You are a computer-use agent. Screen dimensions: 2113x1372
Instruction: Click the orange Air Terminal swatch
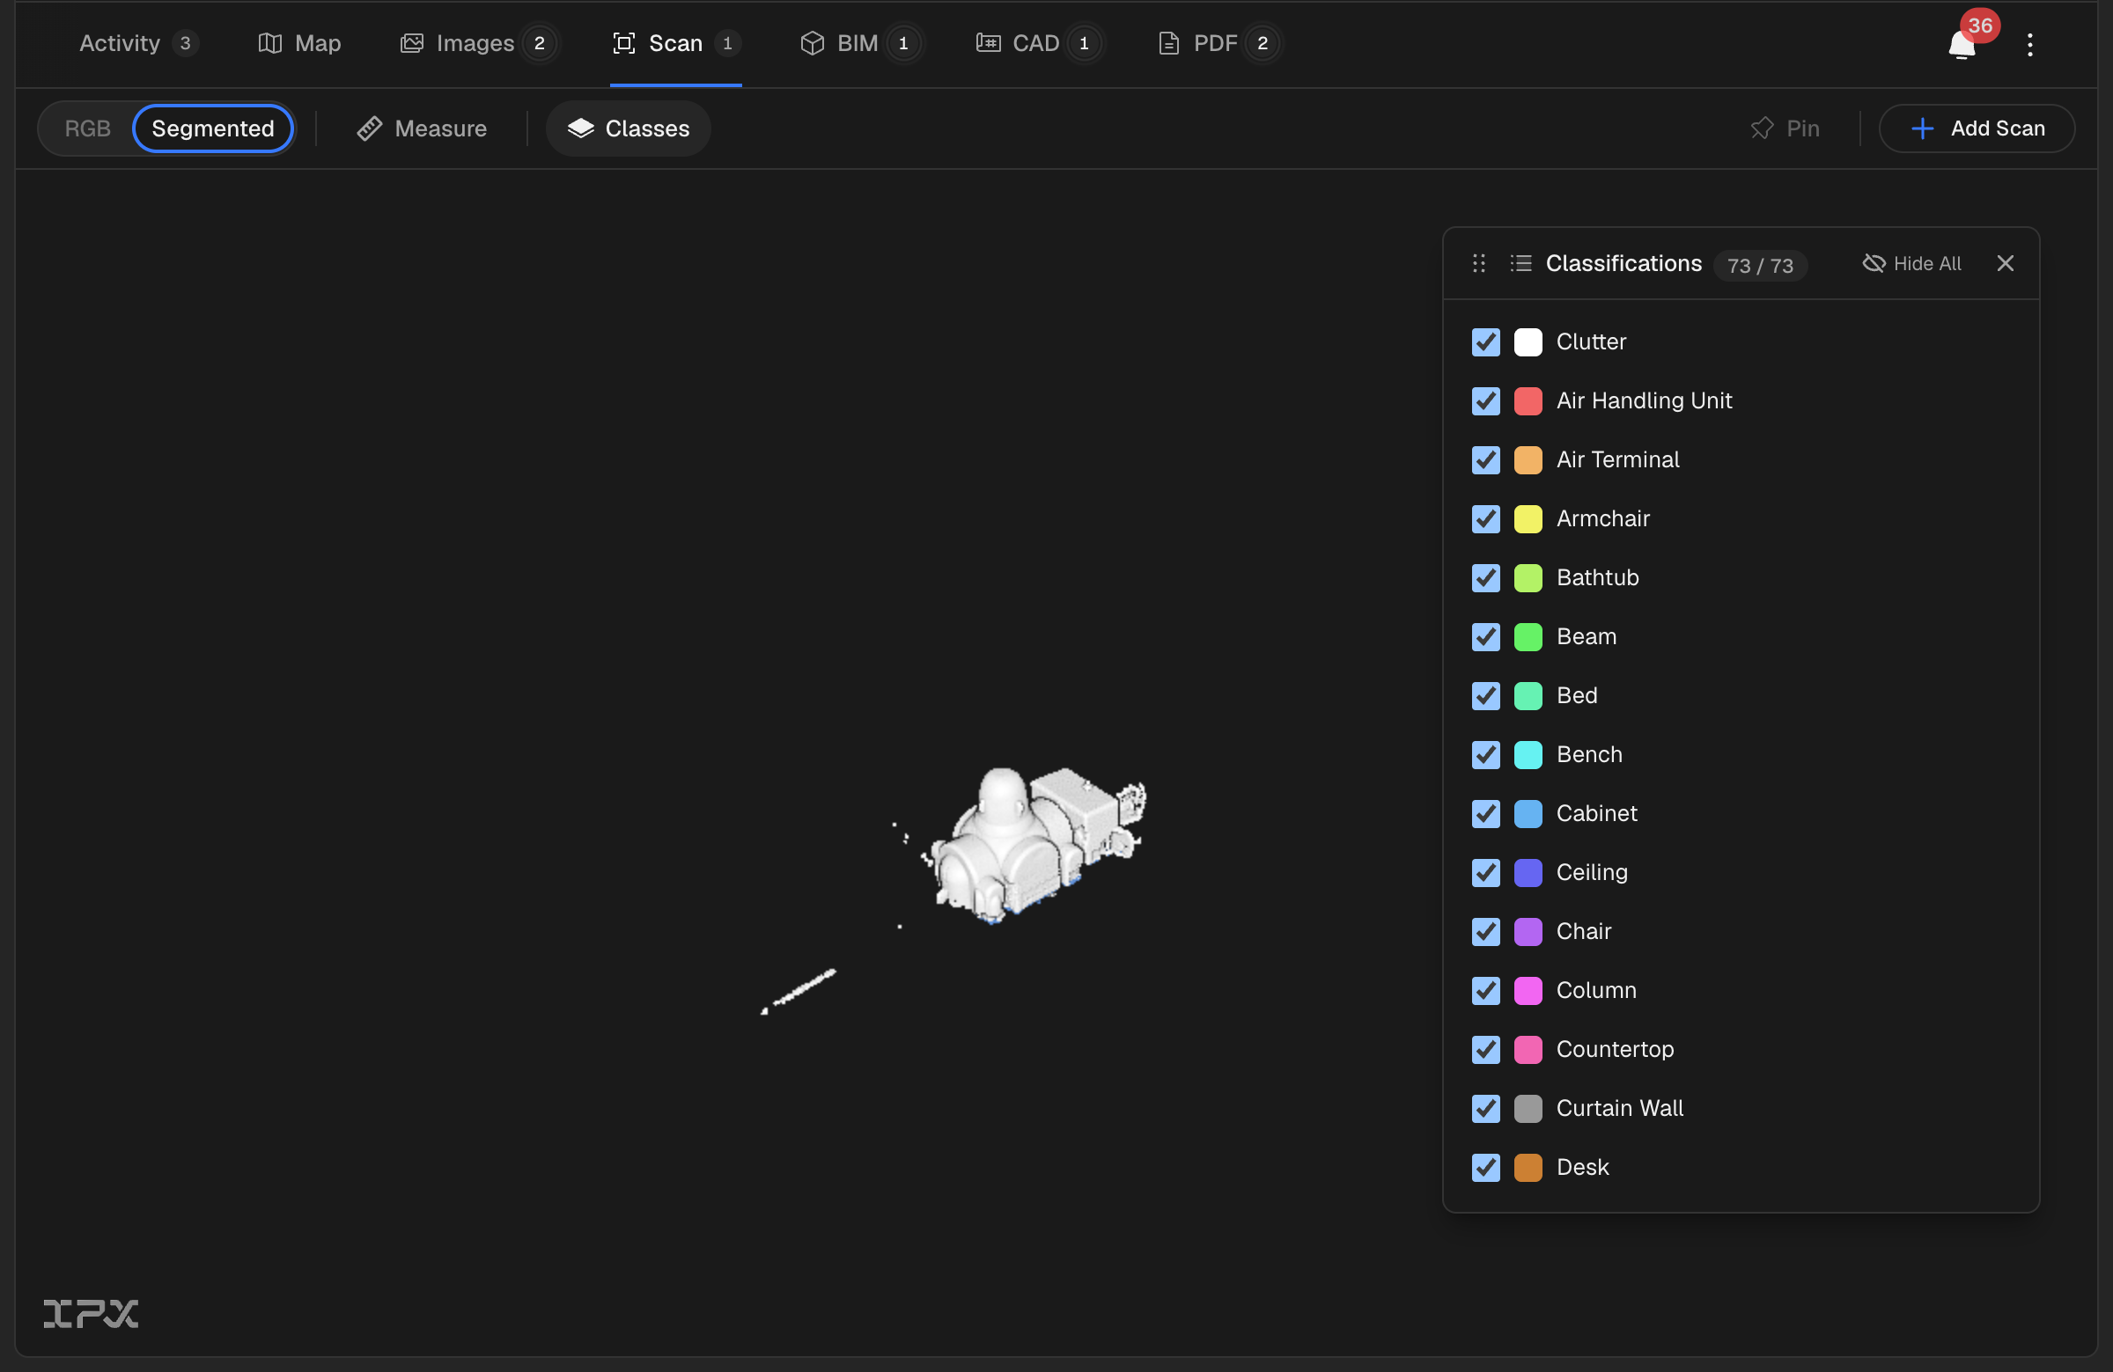point(1528,459)
